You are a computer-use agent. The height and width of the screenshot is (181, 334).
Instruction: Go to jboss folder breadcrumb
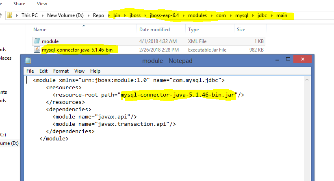tap(135, 15)
